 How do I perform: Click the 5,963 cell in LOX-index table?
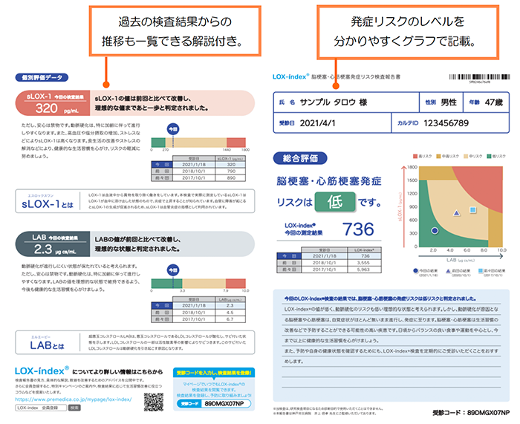(x=364, y=270)
